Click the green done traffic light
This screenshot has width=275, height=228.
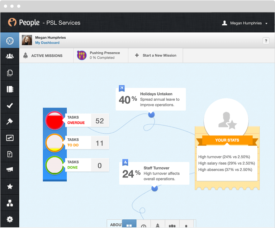click(x=54, y=165)
